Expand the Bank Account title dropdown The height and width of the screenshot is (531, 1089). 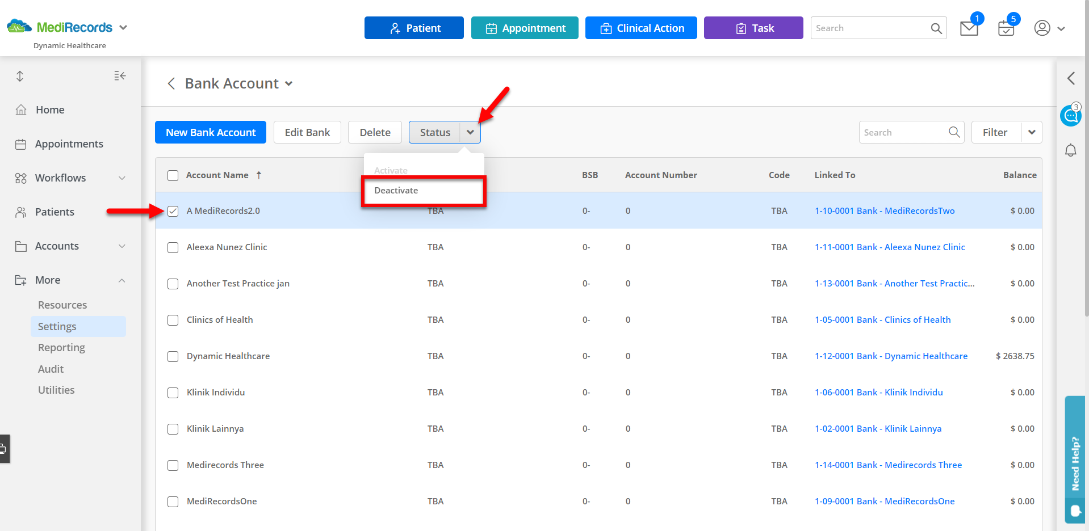[289, 84]
